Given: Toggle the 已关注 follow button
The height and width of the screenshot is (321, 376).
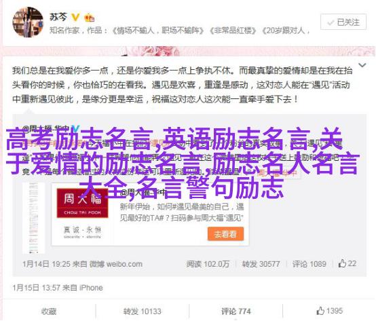Looking at the screenshot, I should pos(343,22).
